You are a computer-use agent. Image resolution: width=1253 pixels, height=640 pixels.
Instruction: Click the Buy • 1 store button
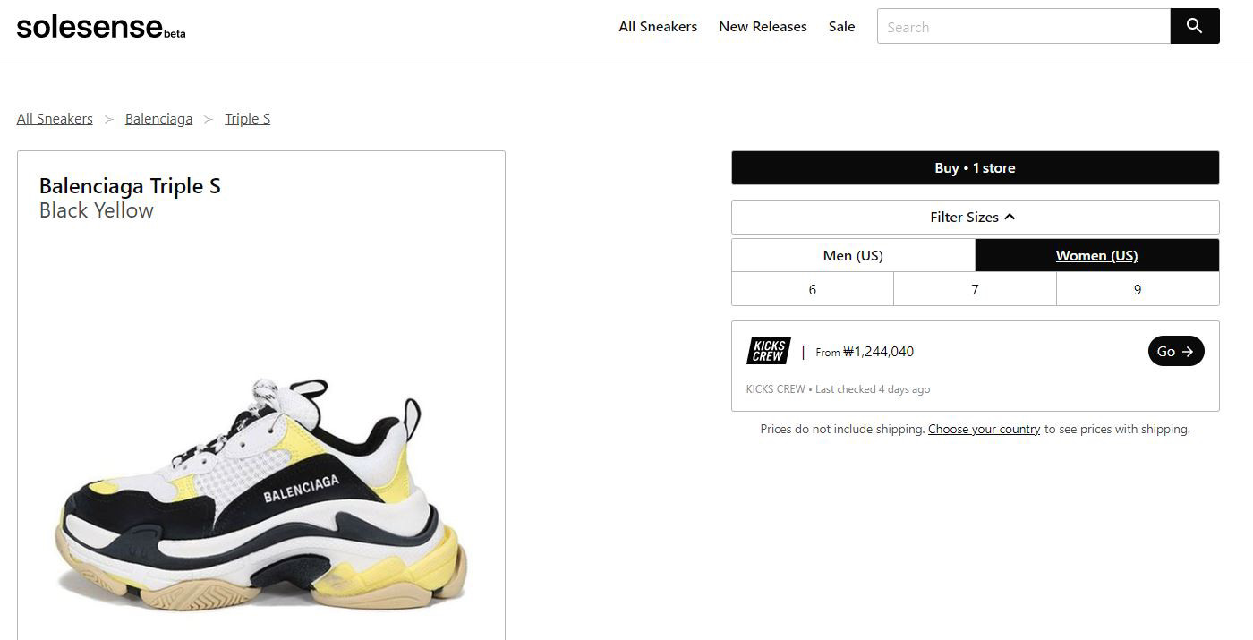(x=975, y=168)
